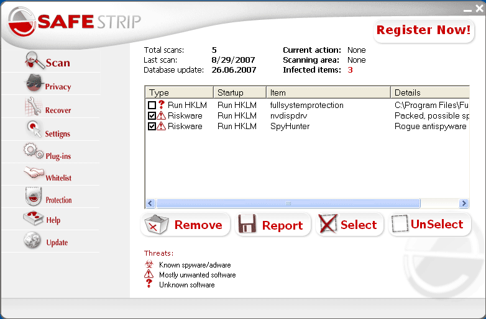This screenshot has height=319, width=486.
Task: Click the Report floppy disk icon
Action: coord(247,223)
